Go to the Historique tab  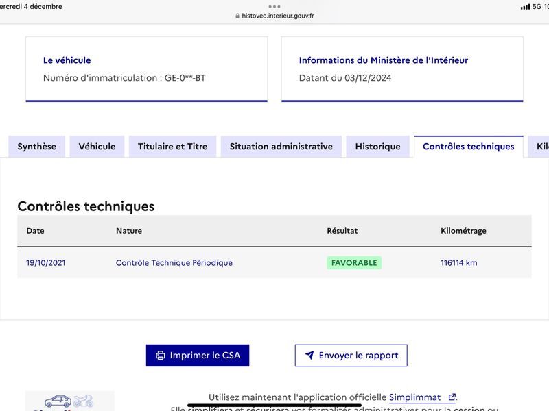378,147
